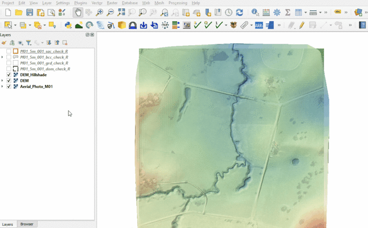Open the measure tool dropdown arrow
The height and width of the screenshot is (228, 368).
[321, 12]
